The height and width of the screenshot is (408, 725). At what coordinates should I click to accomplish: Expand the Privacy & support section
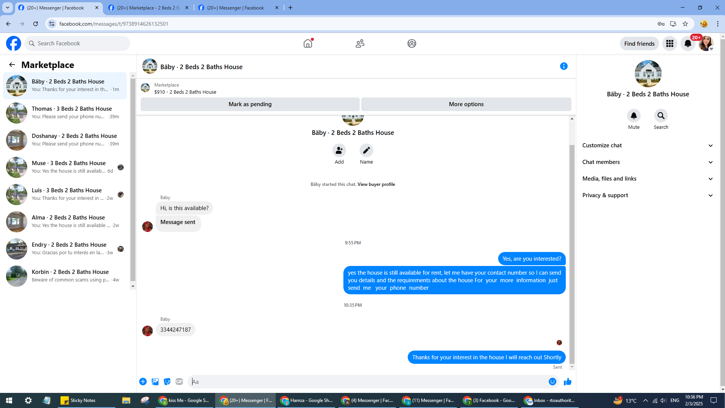pos(648,195)
